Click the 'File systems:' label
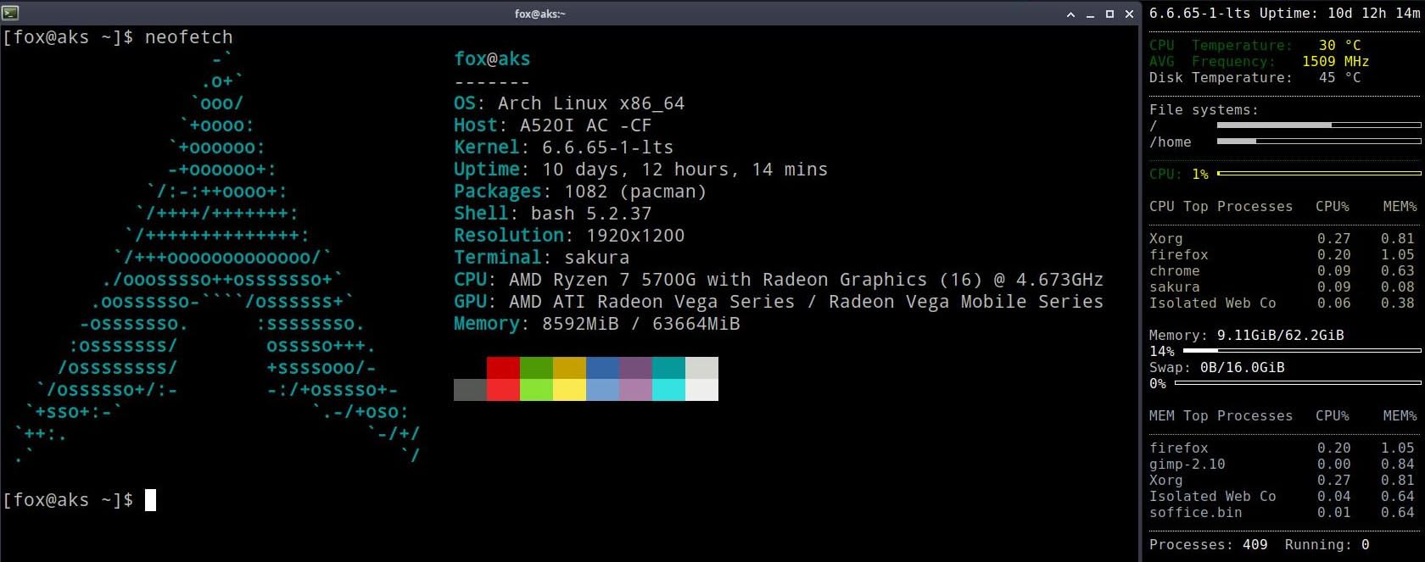 [1204, 110]
